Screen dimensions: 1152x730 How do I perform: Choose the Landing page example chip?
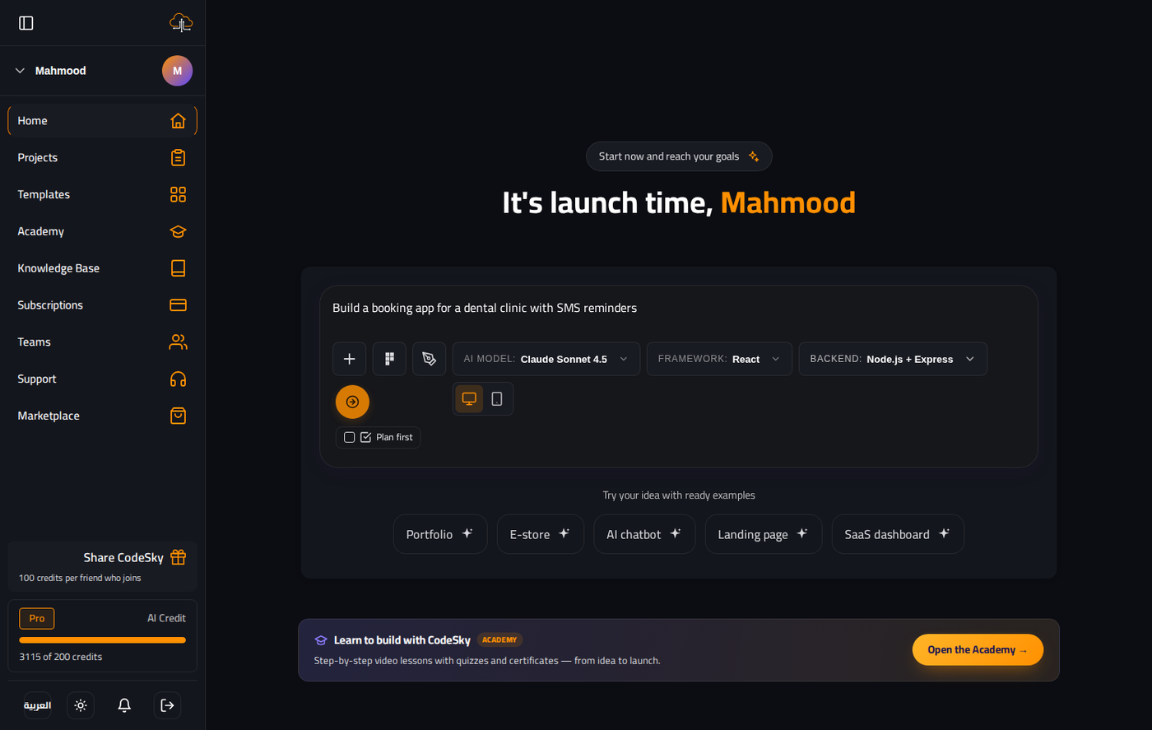[x=764, y=534]
